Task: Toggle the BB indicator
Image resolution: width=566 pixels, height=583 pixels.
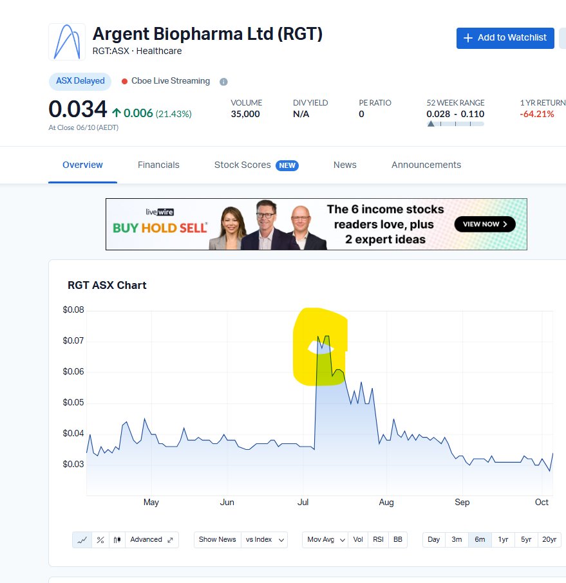Action: [398, 539]
